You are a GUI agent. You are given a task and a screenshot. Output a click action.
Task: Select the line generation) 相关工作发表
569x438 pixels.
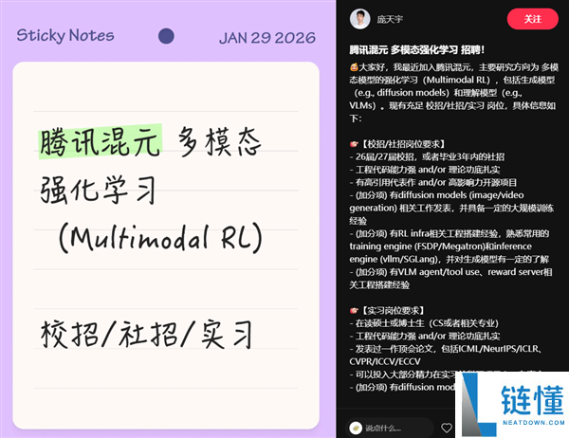click(x=451, y=208)
